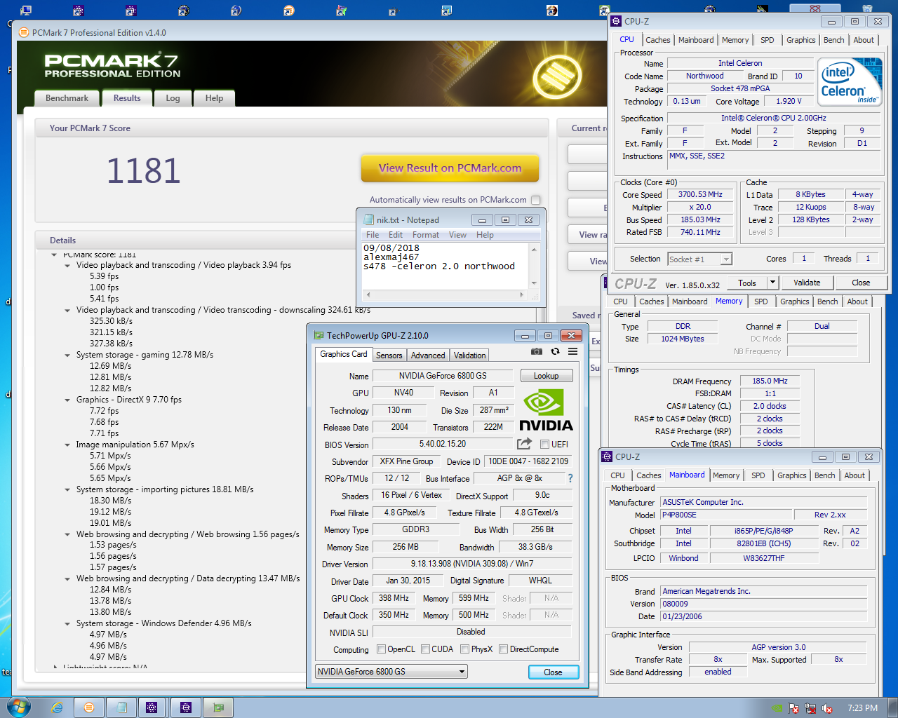Image resolution: width=898 pixels, height=718 pixels.
Task: Toggle the PhysX checkbox
Action: pyautogui.click(x=464, y=649)
